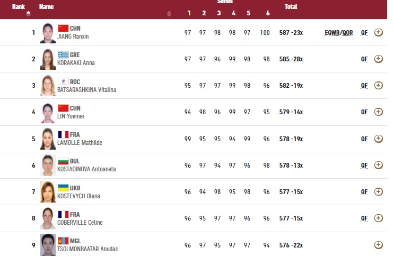Expand Lin Yuemei's score details
The height and width of the screenshot is (257, 394).
click(378, 112)
